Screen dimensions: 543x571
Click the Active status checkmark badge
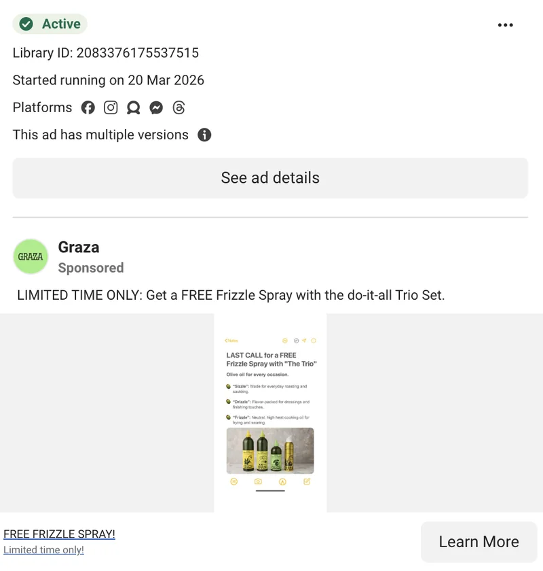tap(26, 24)
